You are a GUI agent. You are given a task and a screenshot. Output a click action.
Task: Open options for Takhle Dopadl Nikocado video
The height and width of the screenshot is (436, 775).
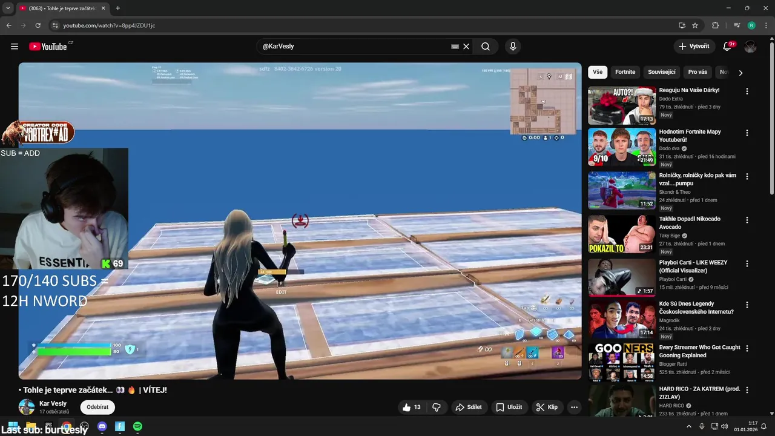point(747,220)
